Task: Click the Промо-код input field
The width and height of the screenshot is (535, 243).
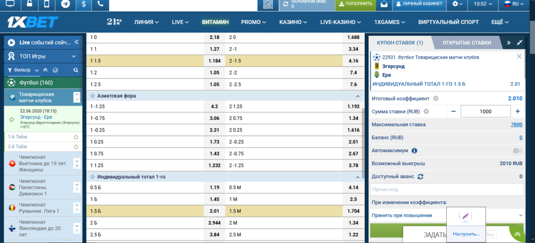Action: 447,189
